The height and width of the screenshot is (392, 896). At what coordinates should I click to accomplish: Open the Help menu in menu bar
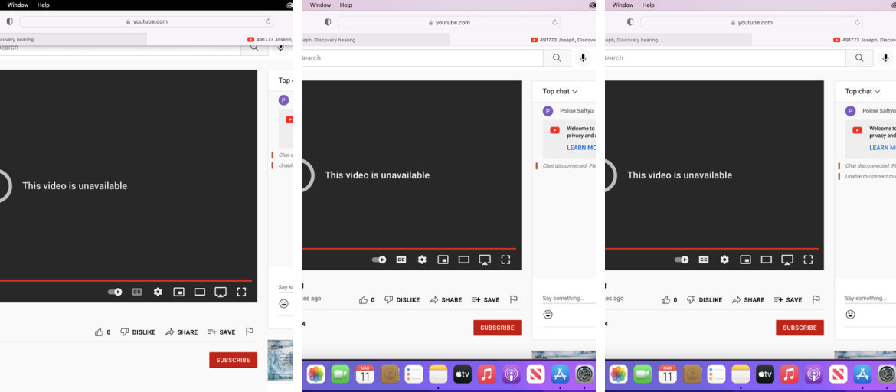(x=346, y=5)
